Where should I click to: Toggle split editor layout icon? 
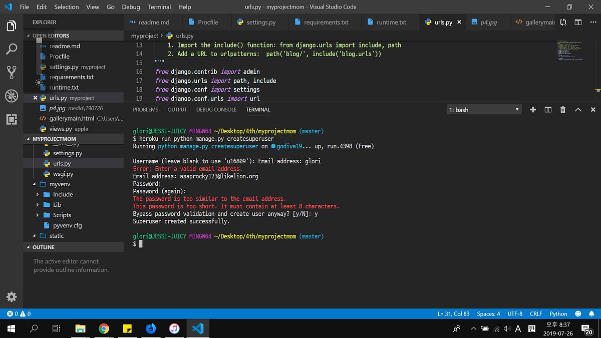click(x=578, y=22)
